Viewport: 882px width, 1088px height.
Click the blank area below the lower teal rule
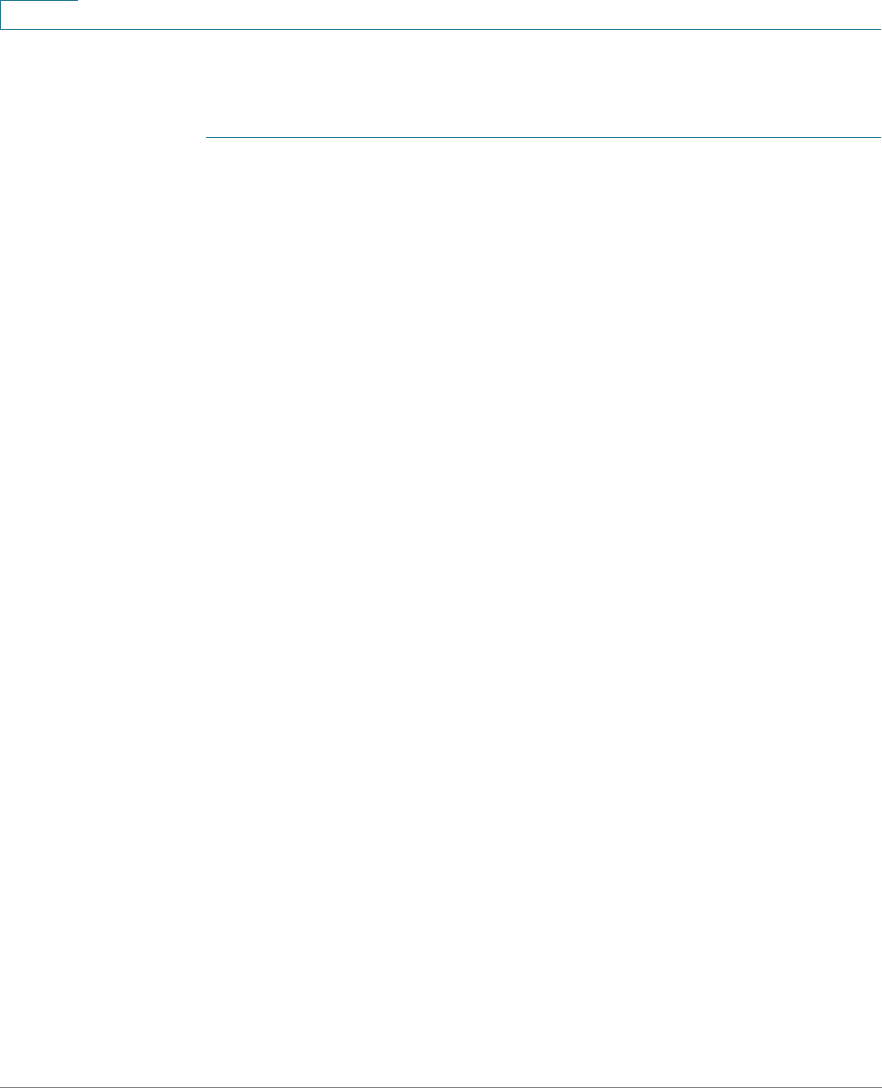point(543,926)
